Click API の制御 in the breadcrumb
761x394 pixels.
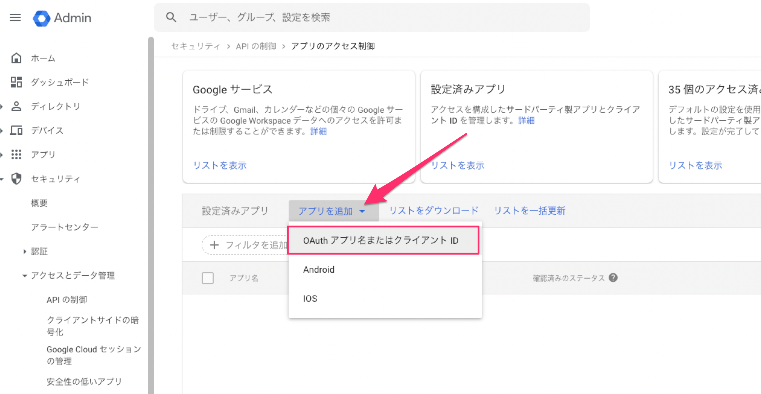pyautogui.click(x=256, y=46)
